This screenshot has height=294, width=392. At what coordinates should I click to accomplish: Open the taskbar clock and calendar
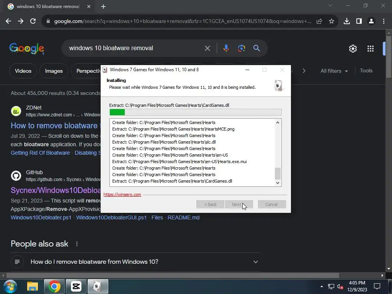pyautogui.click(x=357, y=286)
